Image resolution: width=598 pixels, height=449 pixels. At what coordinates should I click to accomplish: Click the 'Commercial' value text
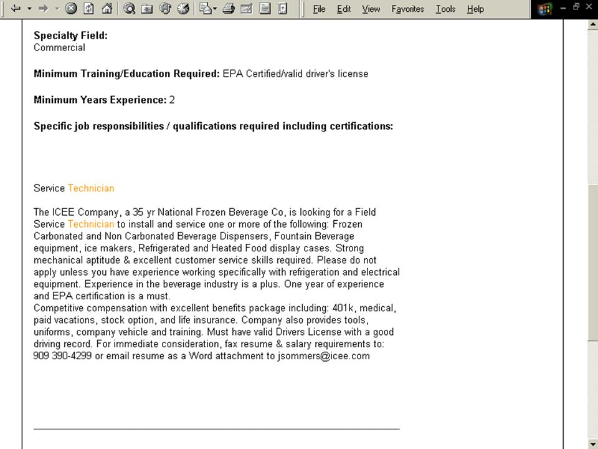(59, 48)
